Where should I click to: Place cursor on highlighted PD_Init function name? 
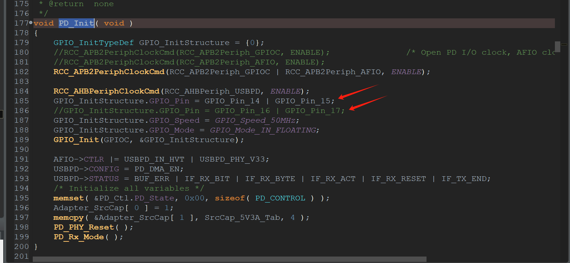pyautogui.click(x=76, y=23)
